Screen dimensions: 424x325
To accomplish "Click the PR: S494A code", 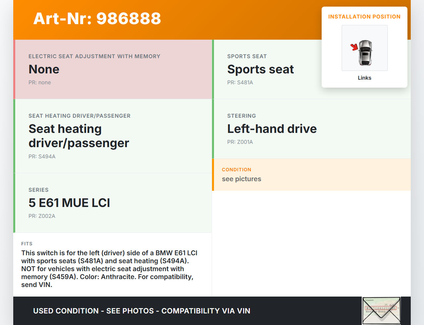I will [x=42, y=157].
